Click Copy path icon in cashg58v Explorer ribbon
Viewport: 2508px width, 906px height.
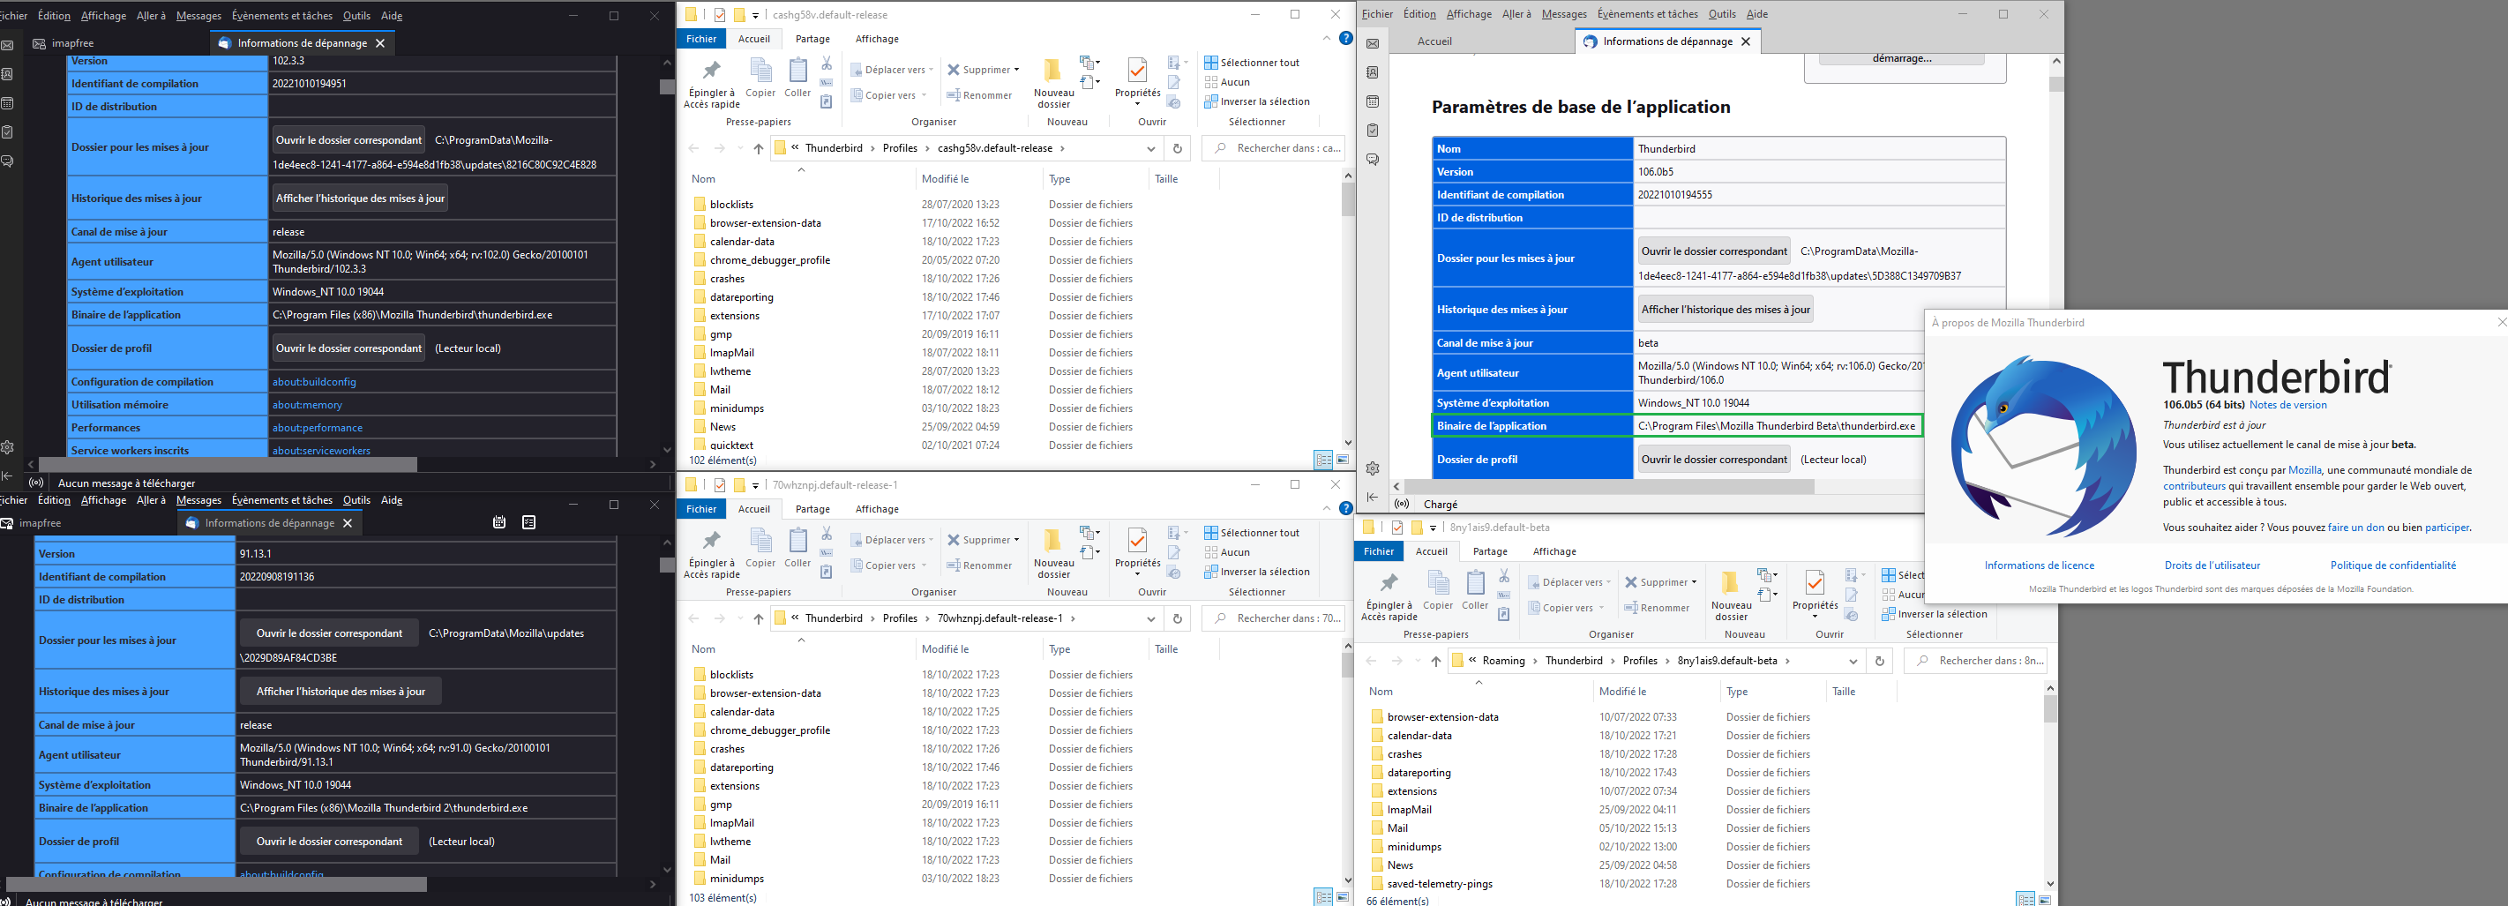[x=827, y=83]
